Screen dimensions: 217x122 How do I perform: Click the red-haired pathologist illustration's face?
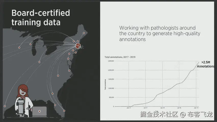23,92
